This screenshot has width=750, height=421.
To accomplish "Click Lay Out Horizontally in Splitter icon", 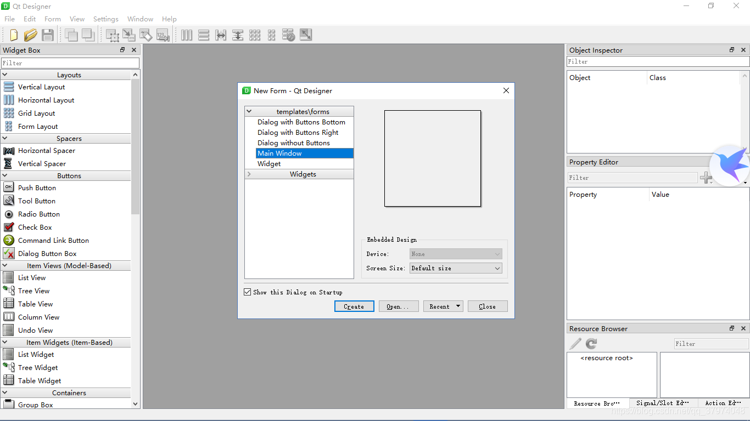I will pos(221,35).
